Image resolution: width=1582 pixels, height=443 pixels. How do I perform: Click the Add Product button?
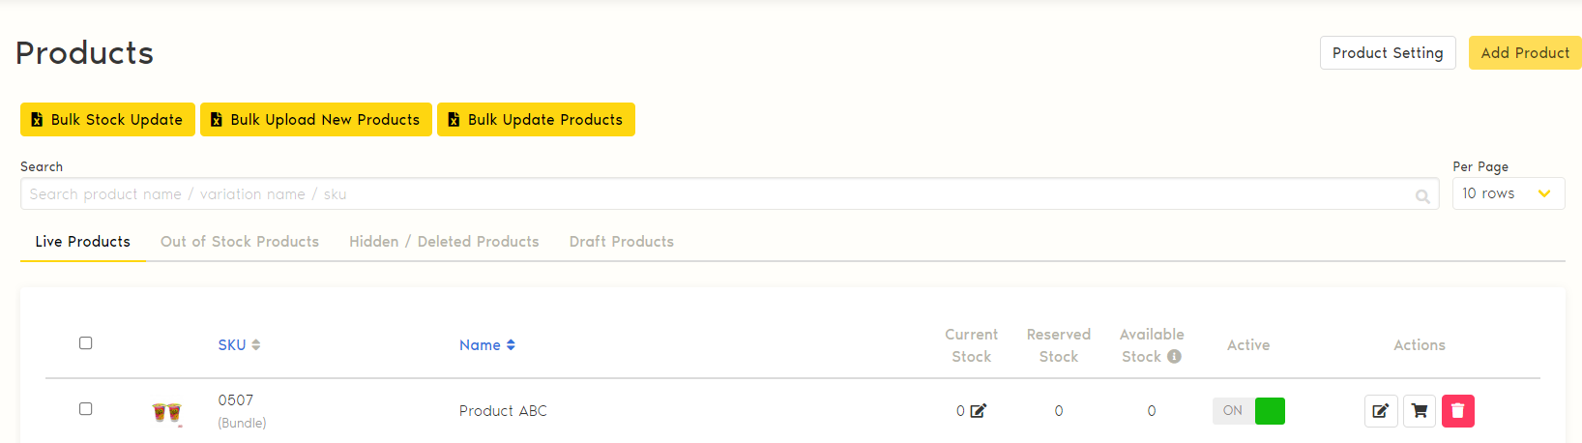1525,53
